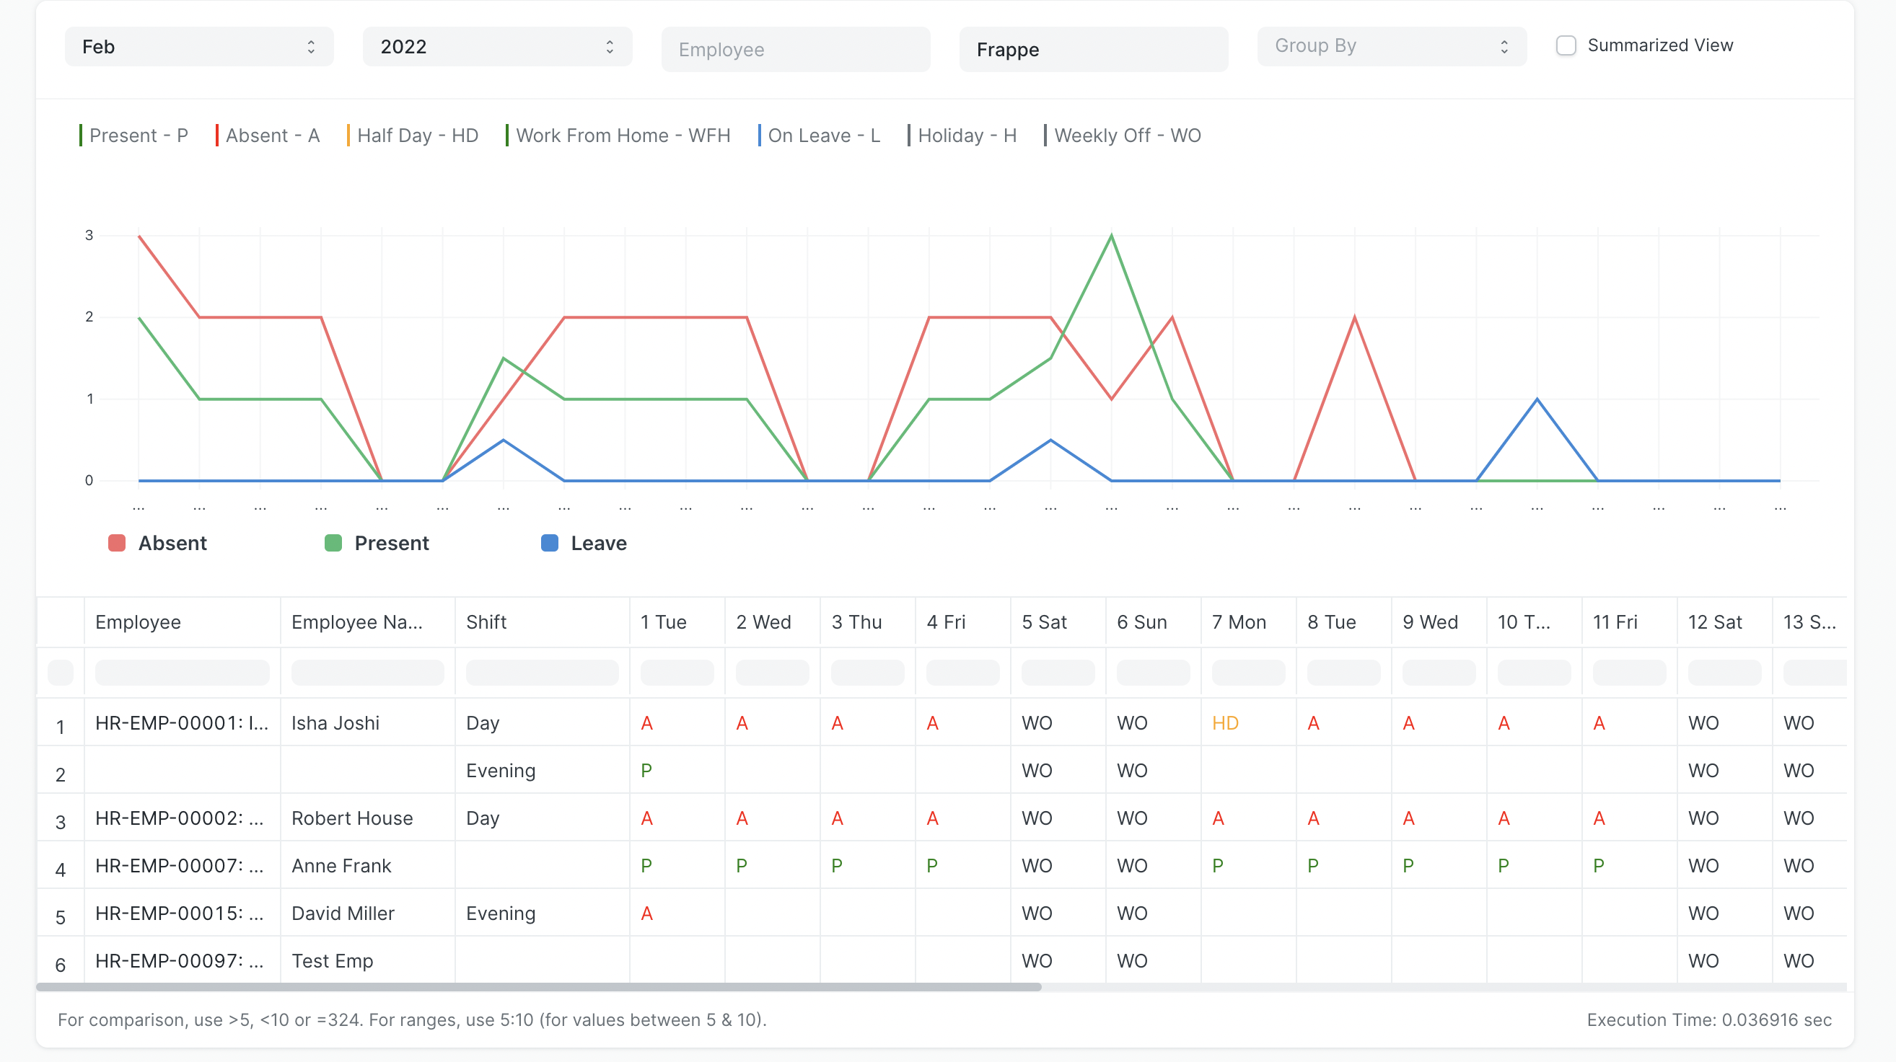
Task: Click the Anne Frank name cell
Action: 341,866
